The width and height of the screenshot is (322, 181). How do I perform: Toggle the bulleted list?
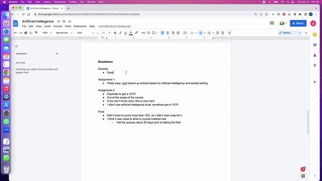pyautogui.click(x=201, y=33)
